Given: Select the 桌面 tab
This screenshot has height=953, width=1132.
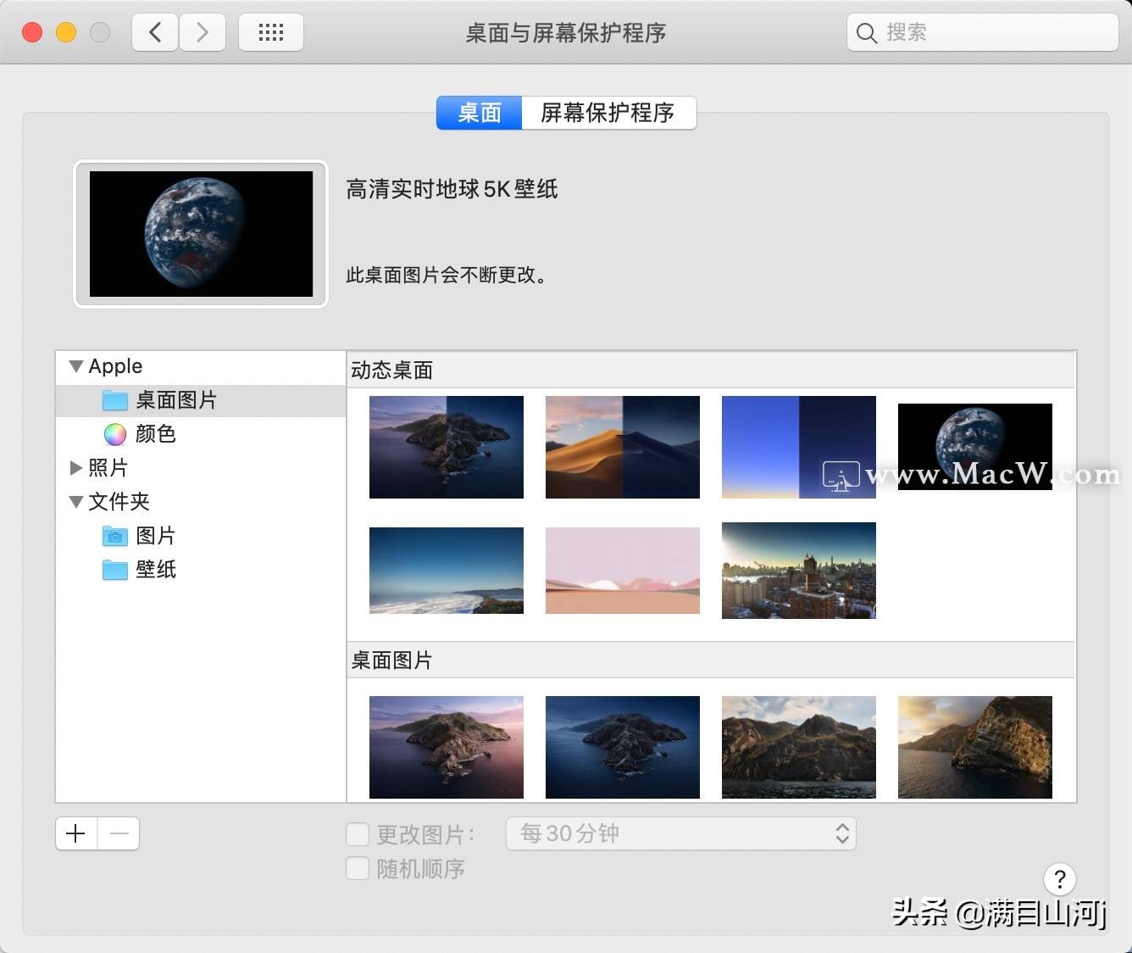Looking at the screenshot, I should tap(479, 113).
